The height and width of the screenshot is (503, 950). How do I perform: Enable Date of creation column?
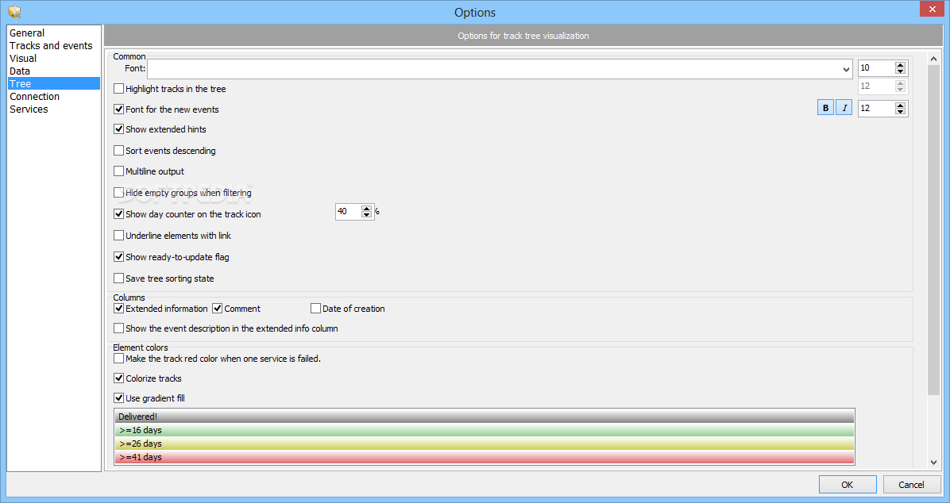click(315, 308)
